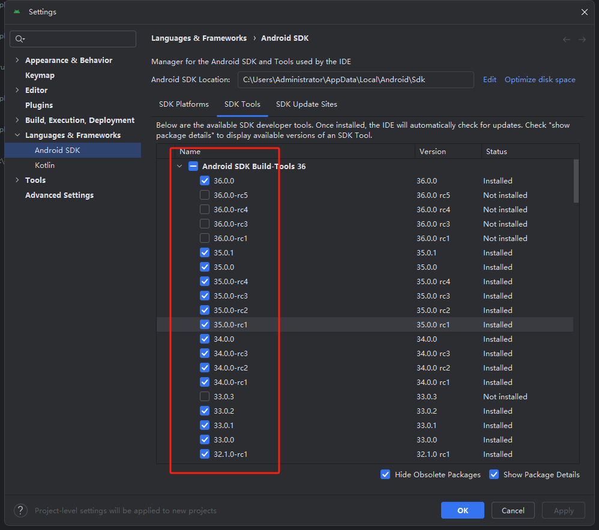Click Languages & Frameworks breadcrumb
The height and width of the screenshot is (530, 599).
pyautogui.click(x=199, y=38)
